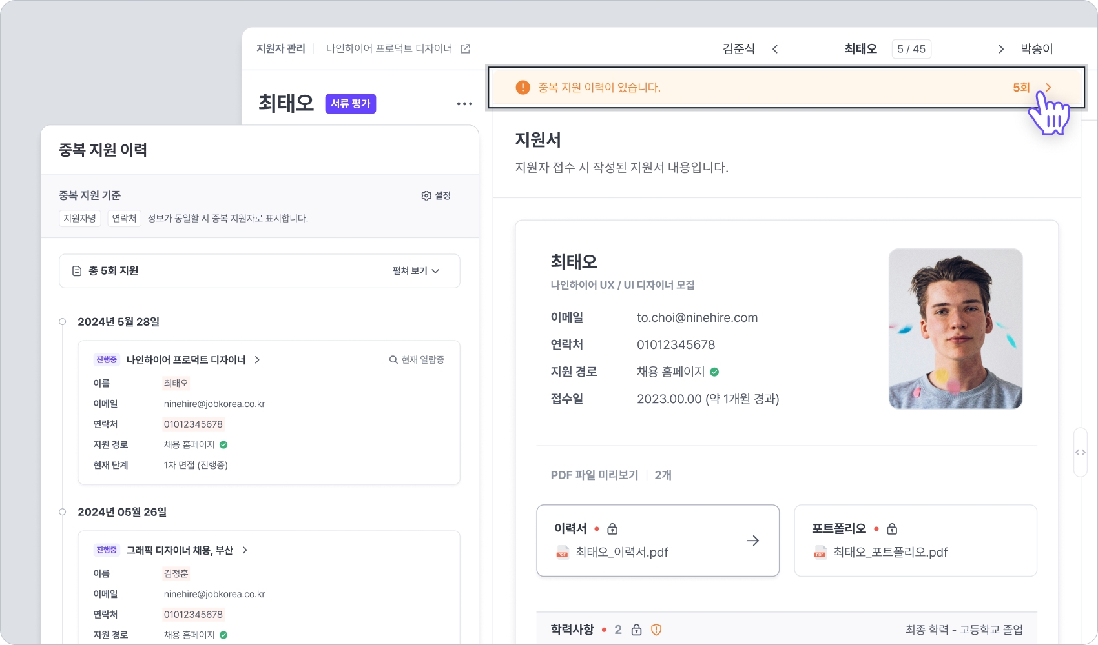Click highlighted name 김정훈 in history
Screen dimensions: 1098x645
[176, 573]
